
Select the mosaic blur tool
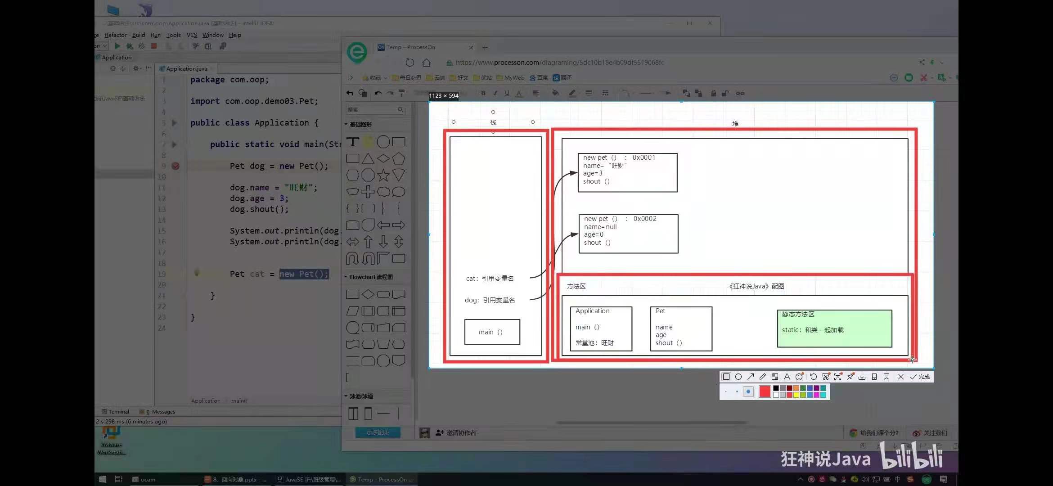coord(775,377)
